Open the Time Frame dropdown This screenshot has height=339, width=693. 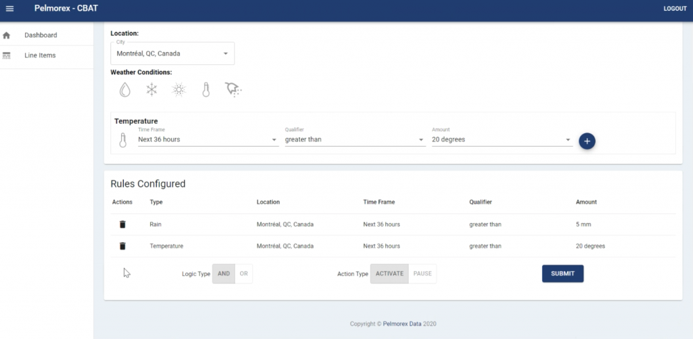pos(208,139)
